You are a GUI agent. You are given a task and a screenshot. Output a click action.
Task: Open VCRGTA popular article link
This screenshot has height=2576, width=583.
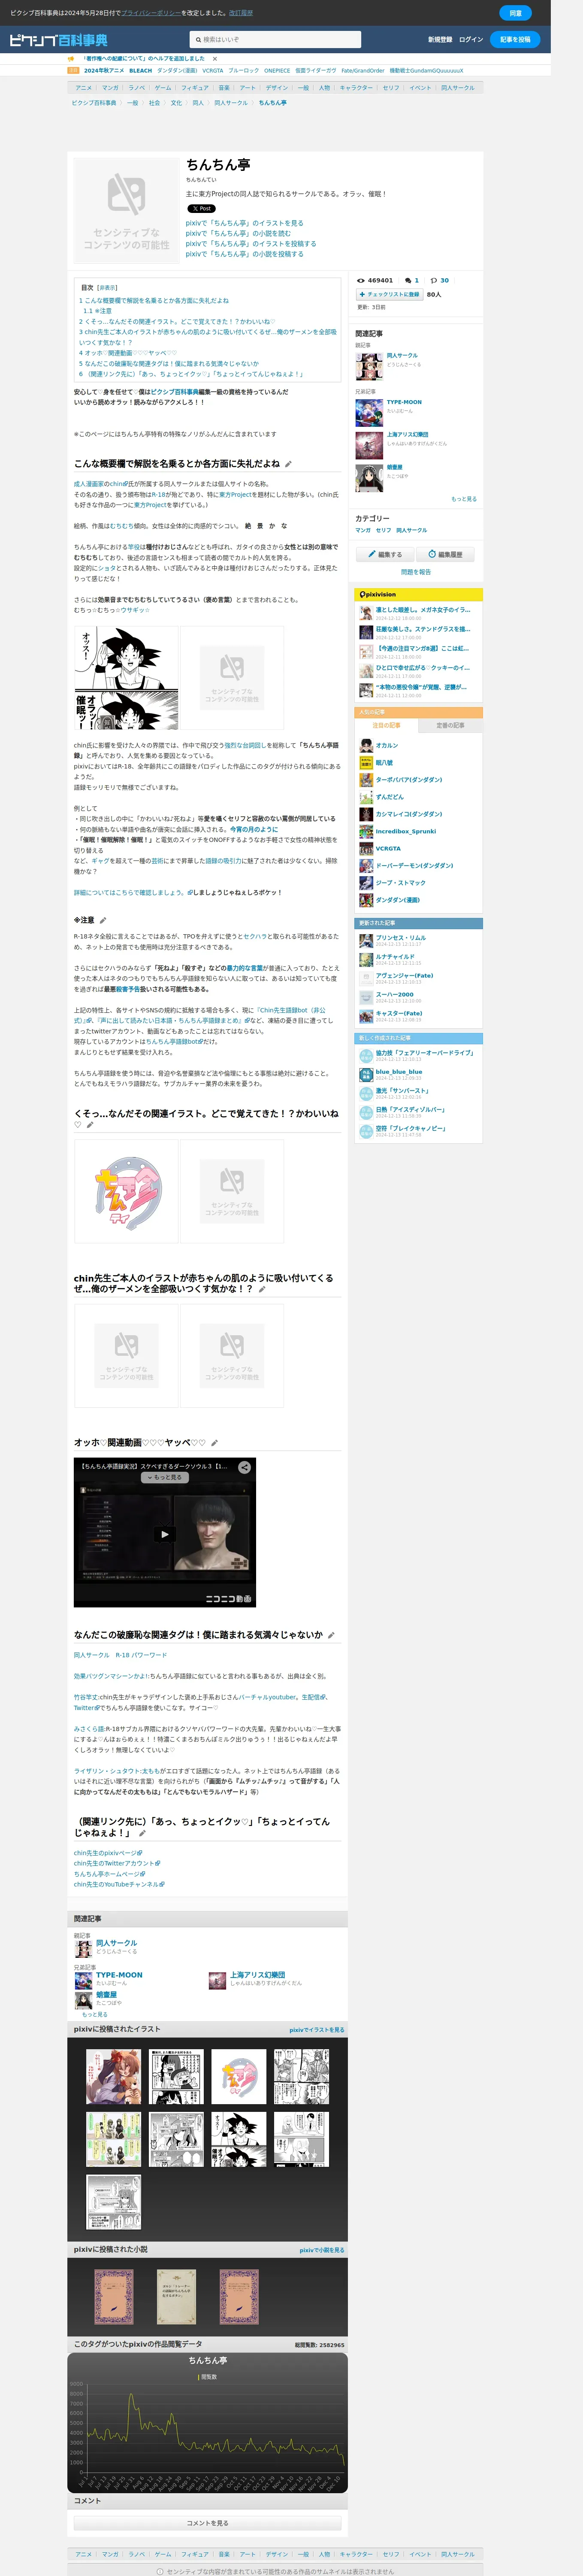(388, 848)
